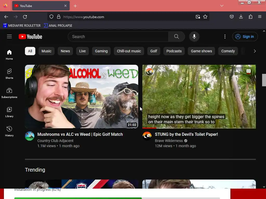This screenshot has width=266, height=199.
Task: Click the YouTube logo
Action: click(30, 37)
